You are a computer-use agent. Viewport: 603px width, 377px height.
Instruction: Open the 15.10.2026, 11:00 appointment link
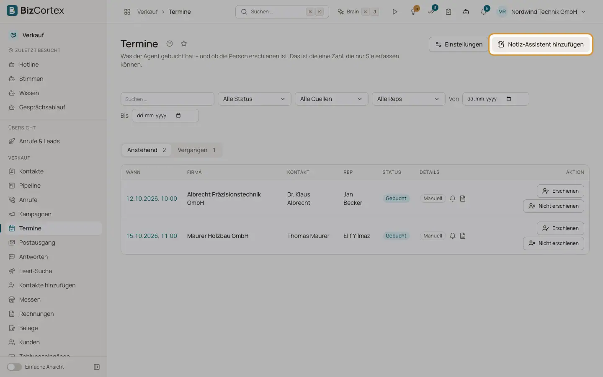point(152,236)
